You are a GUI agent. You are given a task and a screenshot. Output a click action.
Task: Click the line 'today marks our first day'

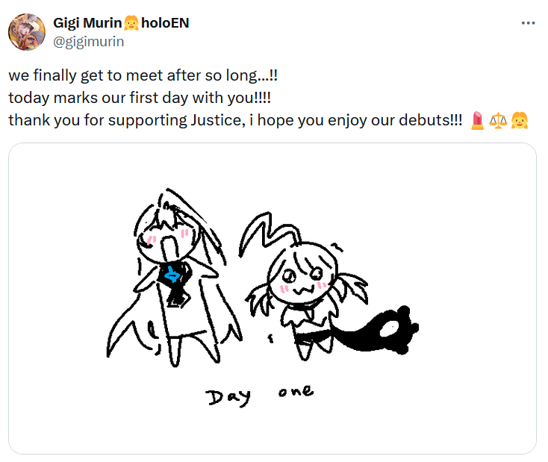click(x=140, y=98)
